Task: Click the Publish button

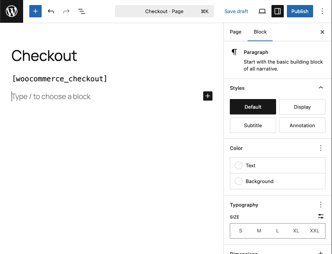Action: (x=300, y=12)
